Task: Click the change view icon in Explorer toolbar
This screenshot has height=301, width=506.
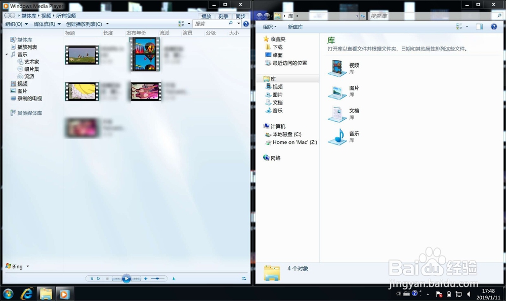Action: pos(458,26)
